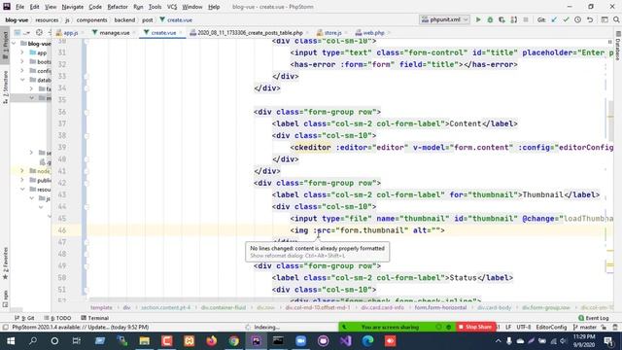Viewport: 622px width, 350px height.
Task: Open Visual Studio from the taskbar
Action: (x=346, y=341)
